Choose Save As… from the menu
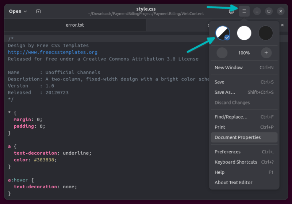The image size is (292, 204). pyautogui.click(x=225, y=92)
